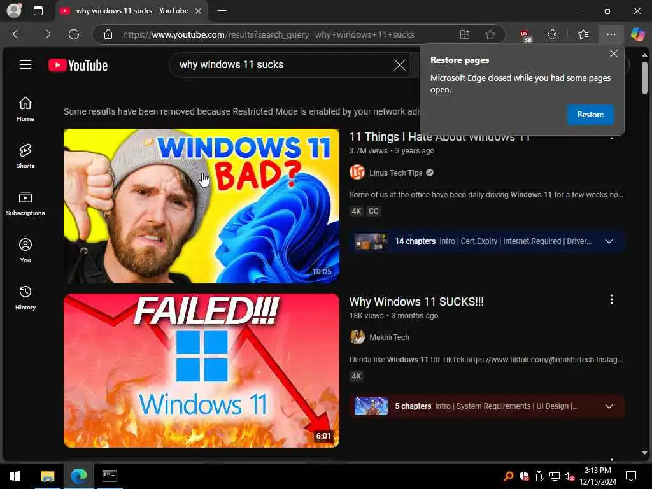Open the You section in sidebar
This screenshot has height=489, width=652.
pyautogui.click(x=25, y=250)
